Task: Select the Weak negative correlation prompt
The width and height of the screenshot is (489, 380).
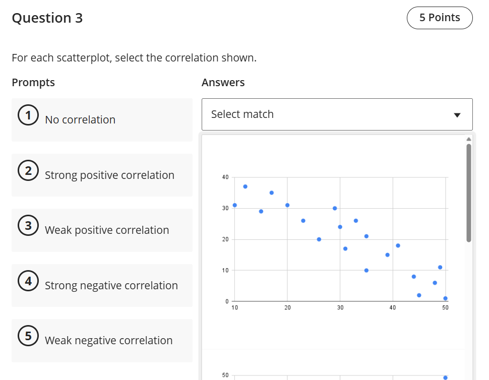Action: pyautogui.click(x=109, y=341)
